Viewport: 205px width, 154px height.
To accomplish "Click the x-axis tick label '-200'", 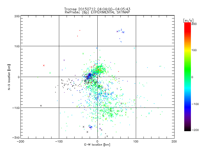I will 20,141.
